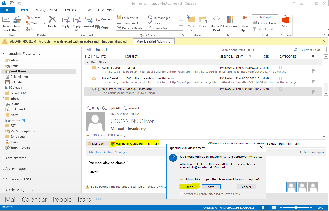Open the New Items menu button
Viewport: 329px width, 211px height.
point(17,24)
